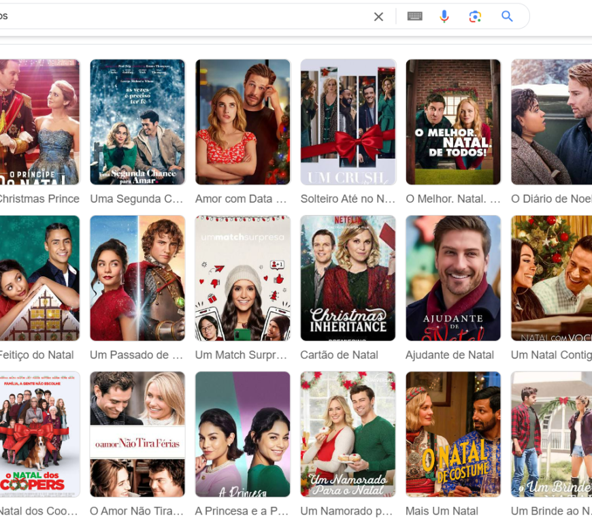Open Uma Segunda Chance para Amar poster
The width and height of the screenshot is (592, 526).
pyautogui.click(x=137, y=122)
